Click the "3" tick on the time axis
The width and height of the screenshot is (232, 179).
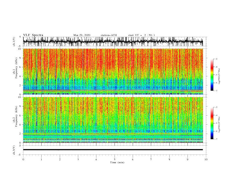tap(78, 159)
